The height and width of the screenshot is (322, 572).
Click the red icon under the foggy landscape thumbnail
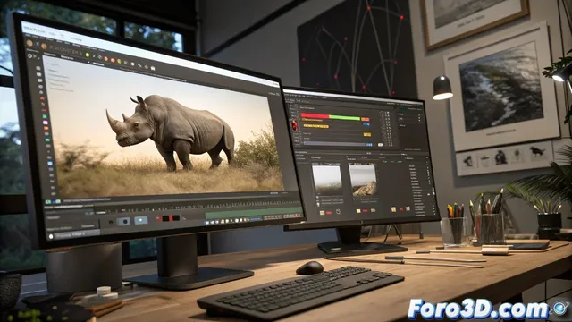(x=329, y=213)
